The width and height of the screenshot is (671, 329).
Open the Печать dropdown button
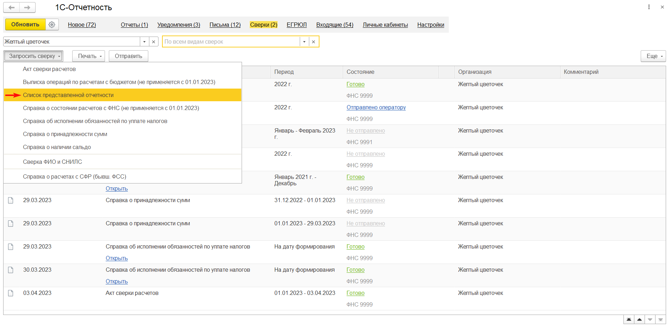click(88, 56)
